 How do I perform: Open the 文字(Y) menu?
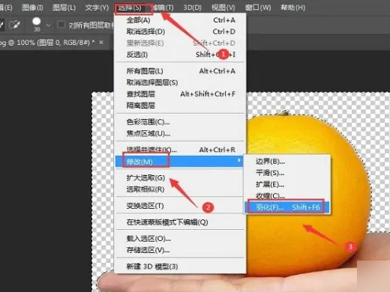[x=97, y=7]
